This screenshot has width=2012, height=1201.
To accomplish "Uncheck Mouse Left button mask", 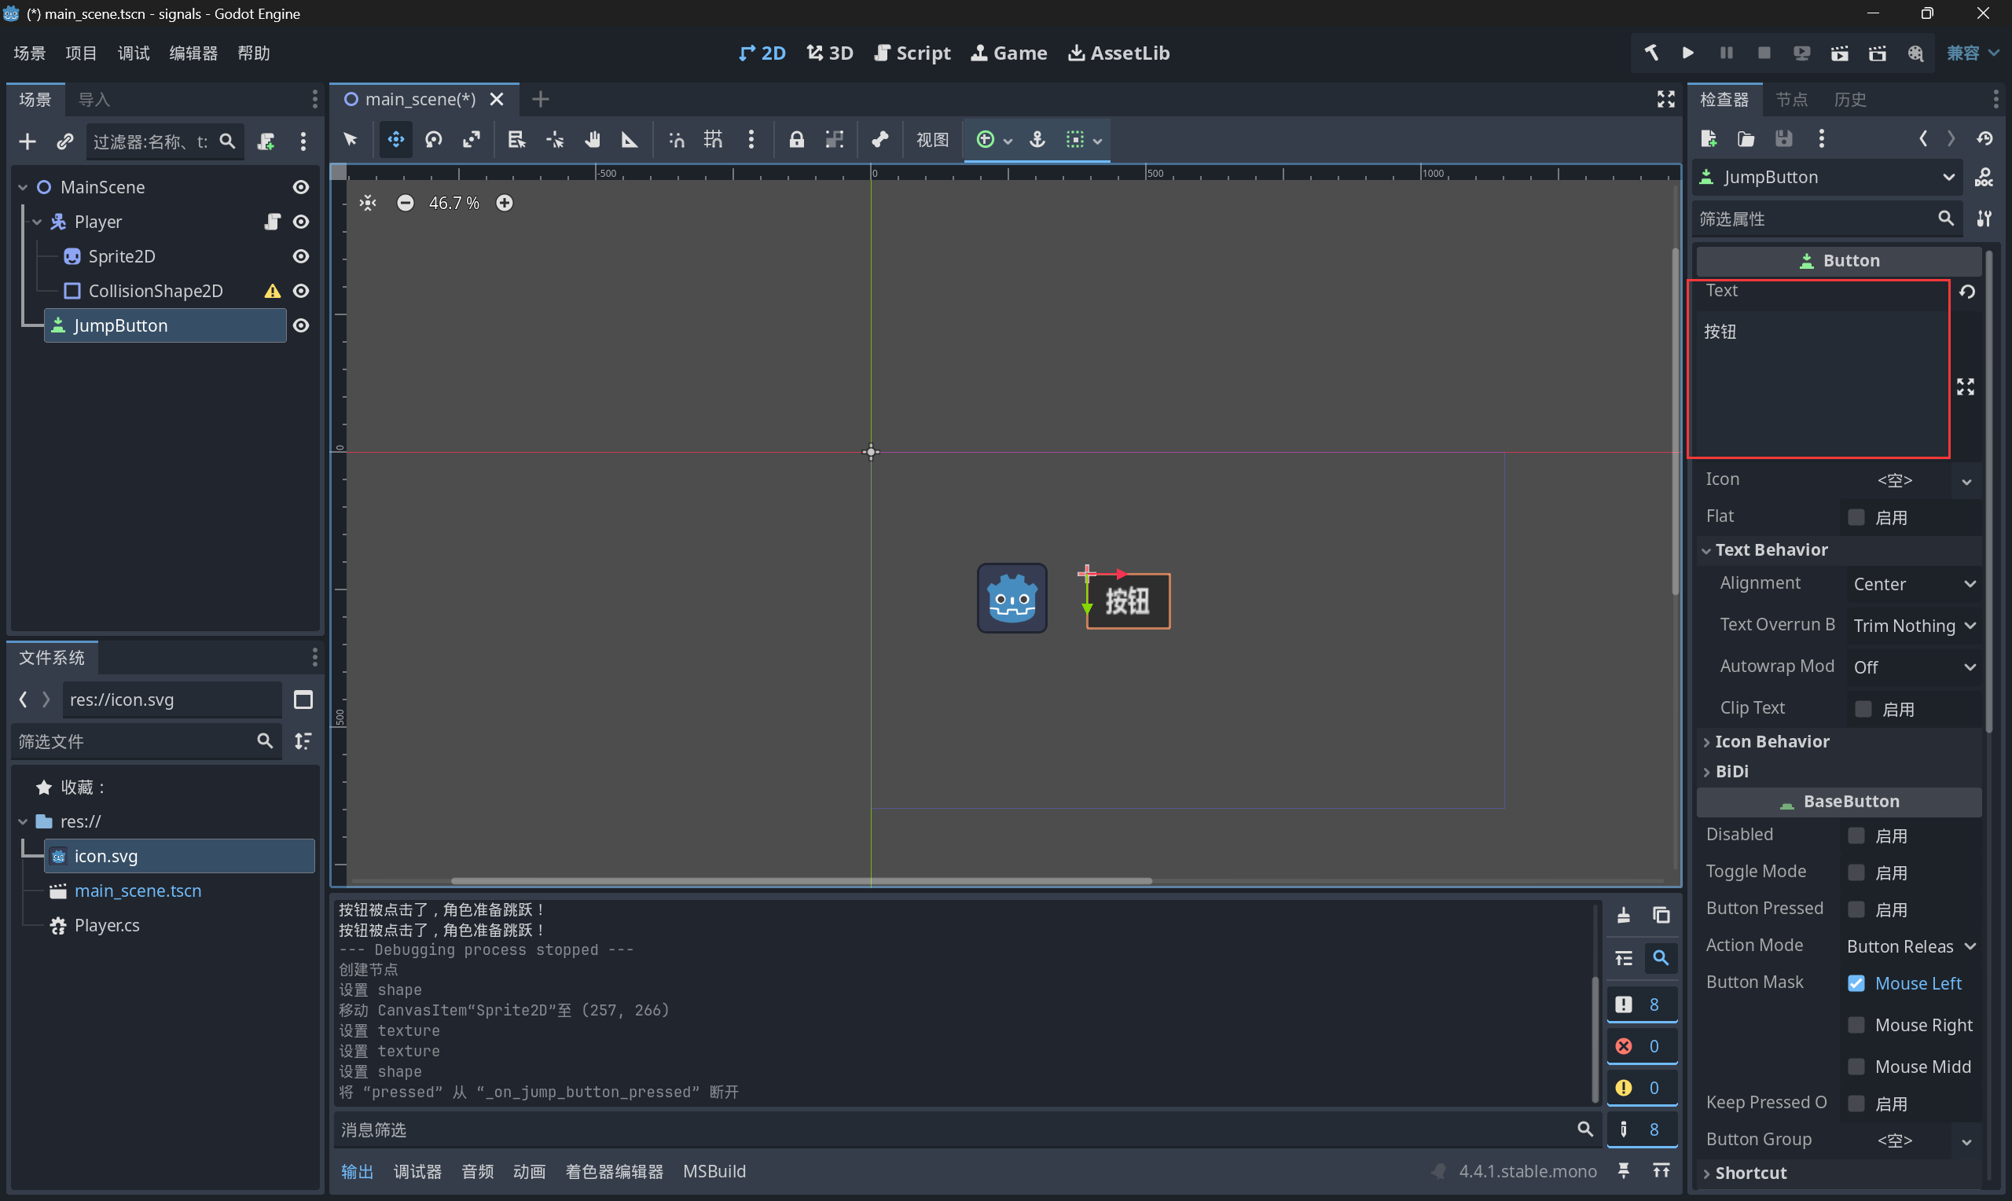I will pos(1856,983).
